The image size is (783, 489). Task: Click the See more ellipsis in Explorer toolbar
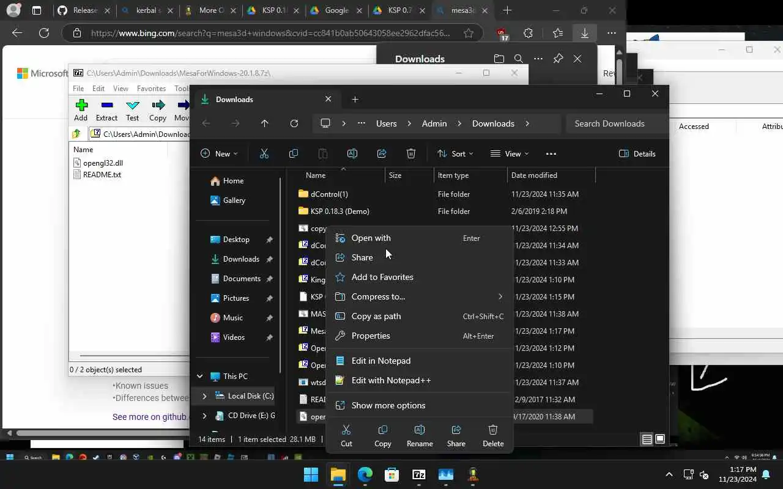551,153
